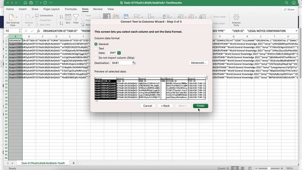Click the Share button
This screenshot has width=302, height=170.
(289, 9)
